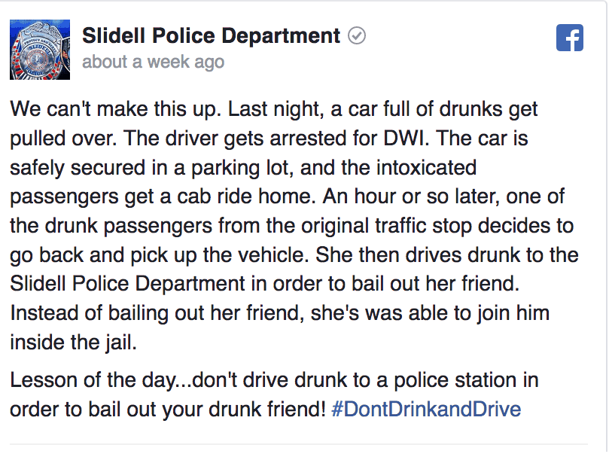Click the verified checkmark badge
This screenshot has width=609, height=457.
(x=357, y=35)
